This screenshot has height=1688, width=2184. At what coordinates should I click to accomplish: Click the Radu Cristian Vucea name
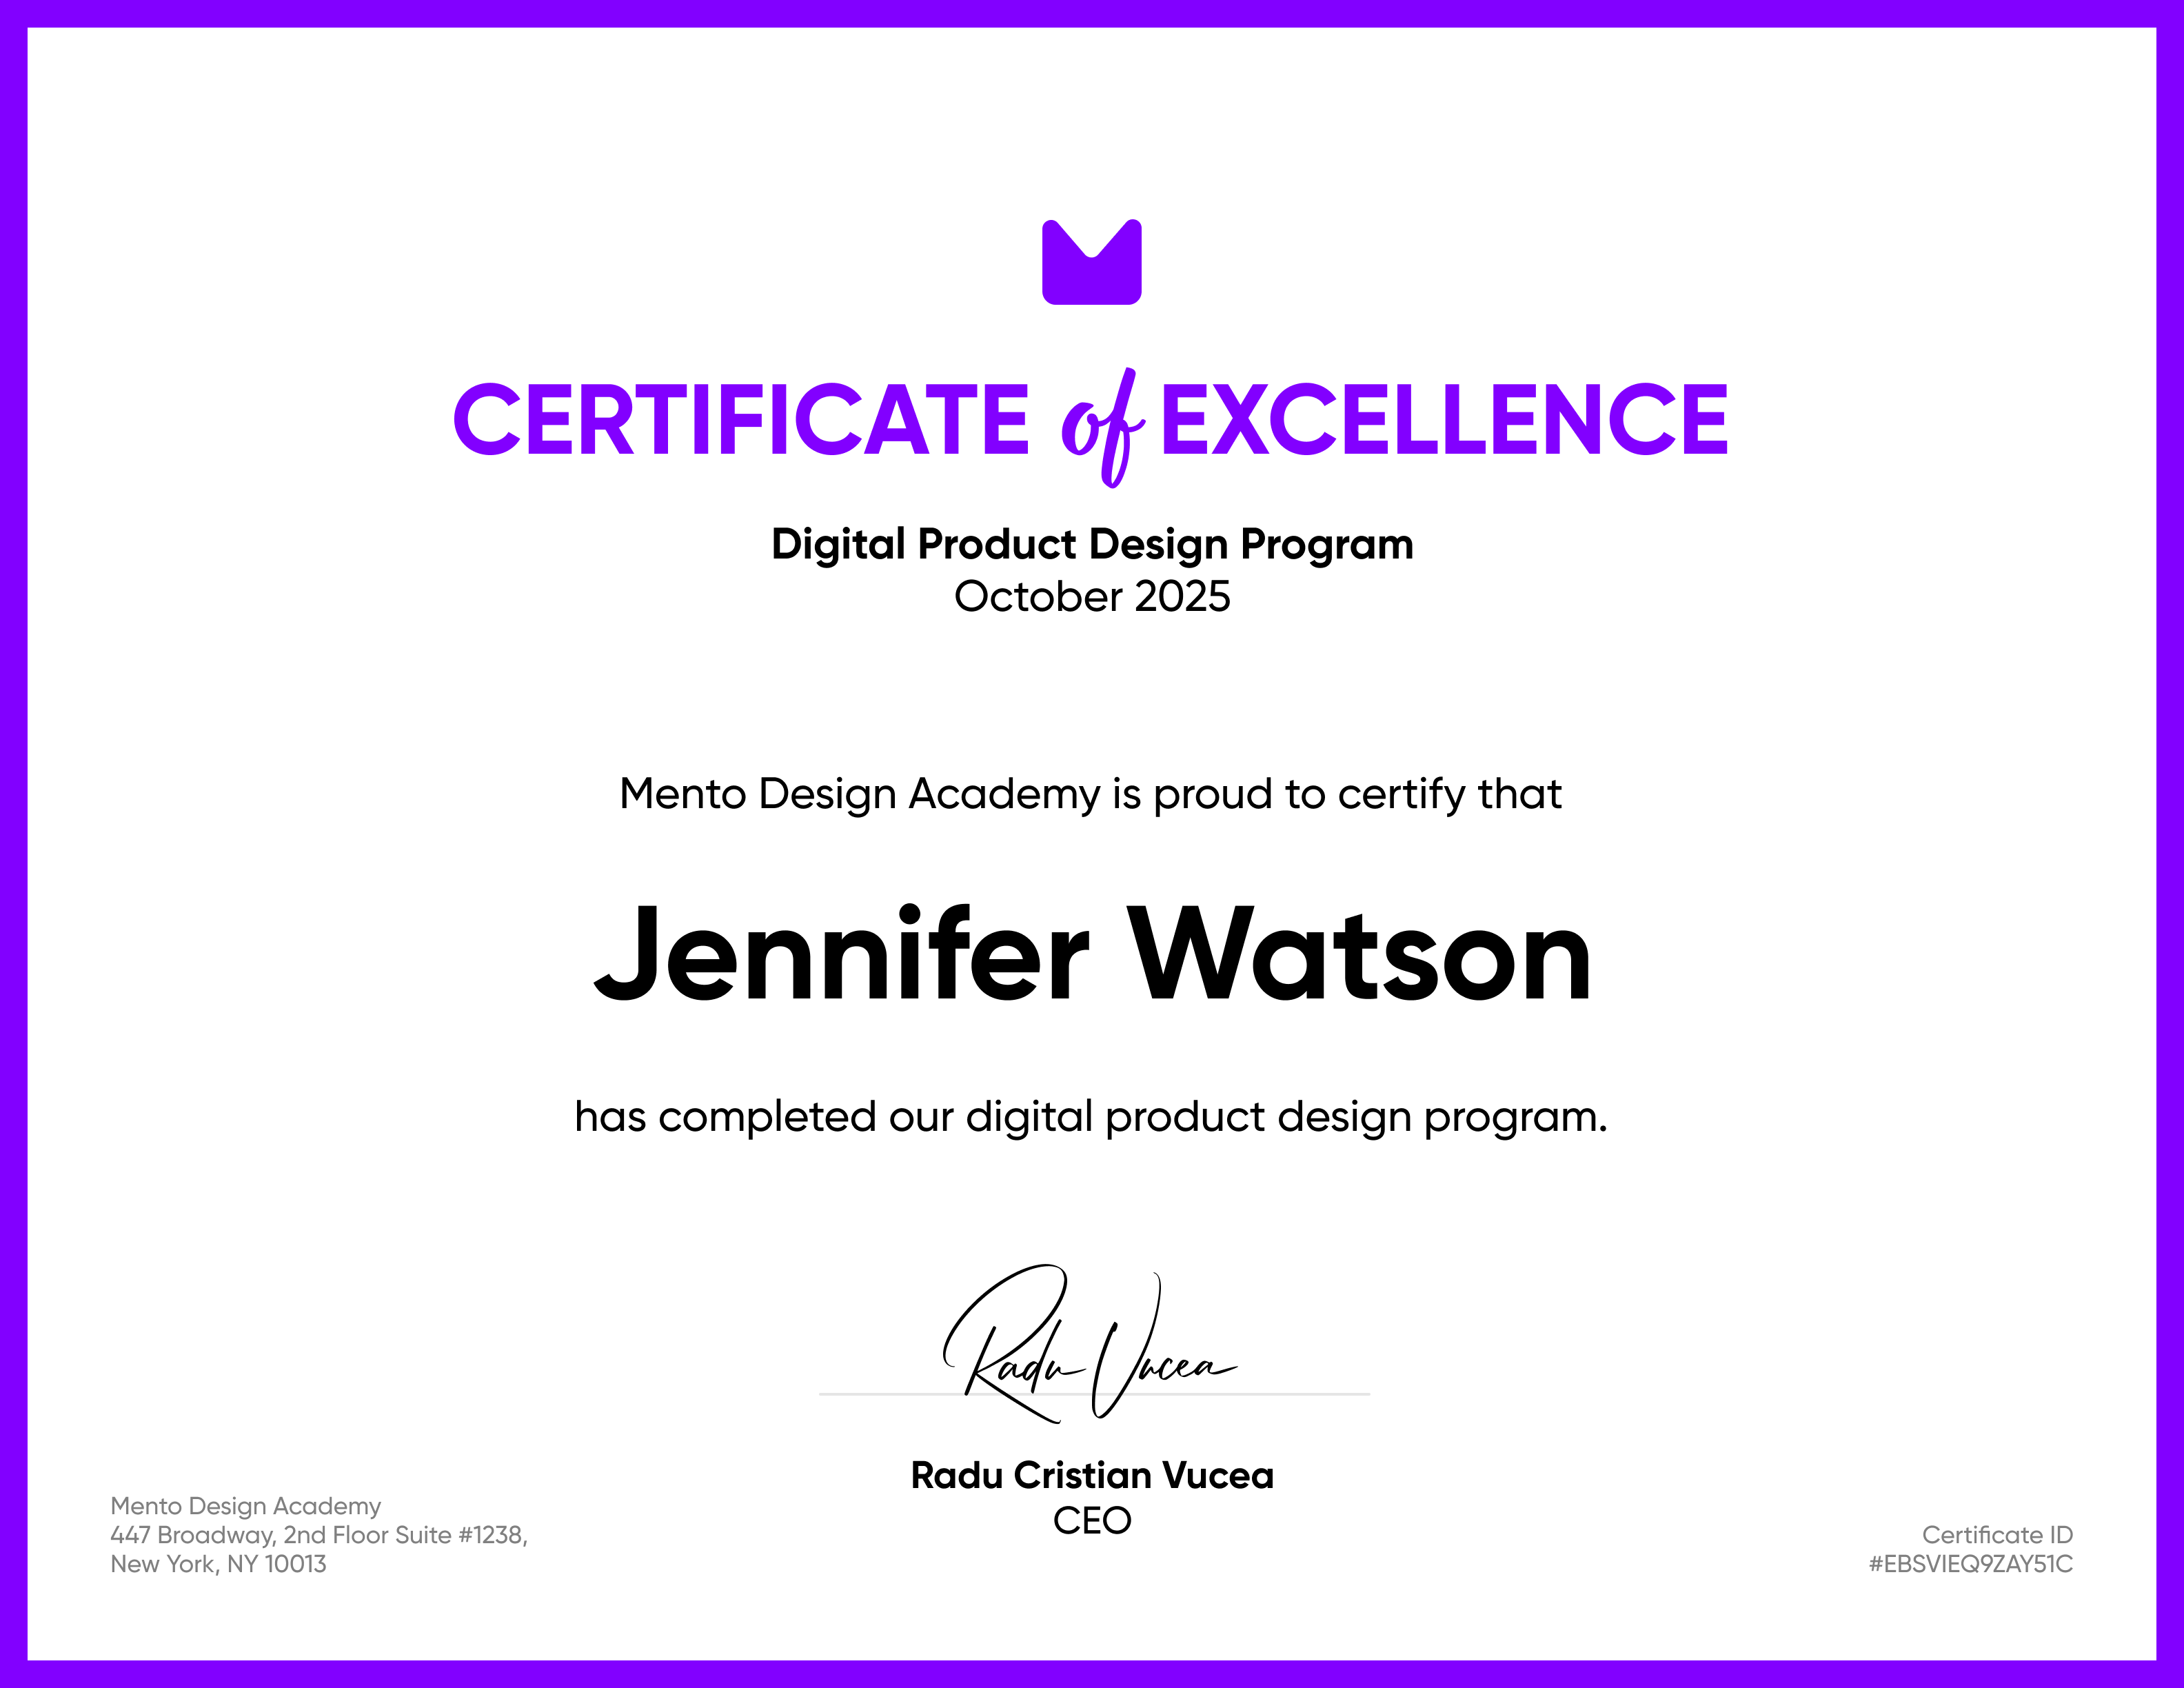[x=1092, y=1476]
